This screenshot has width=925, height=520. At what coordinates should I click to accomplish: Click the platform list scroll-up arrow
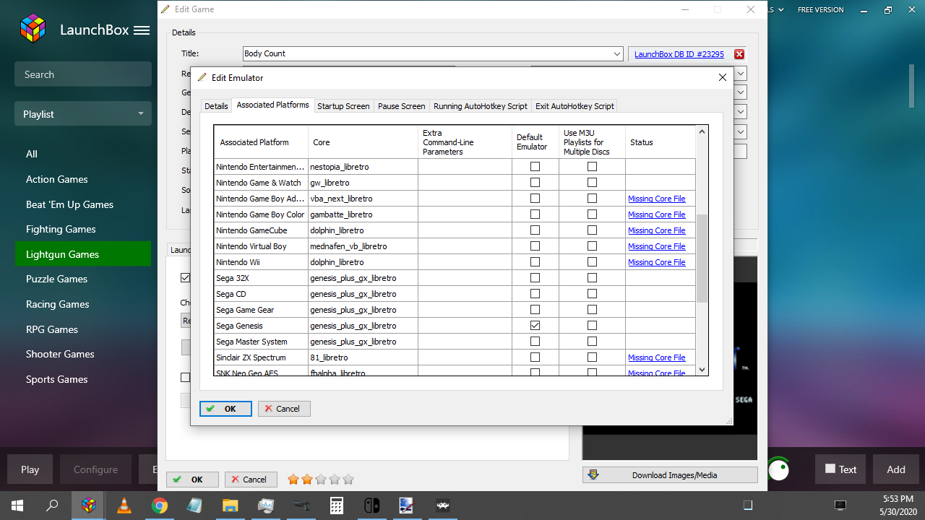point(702,132)
